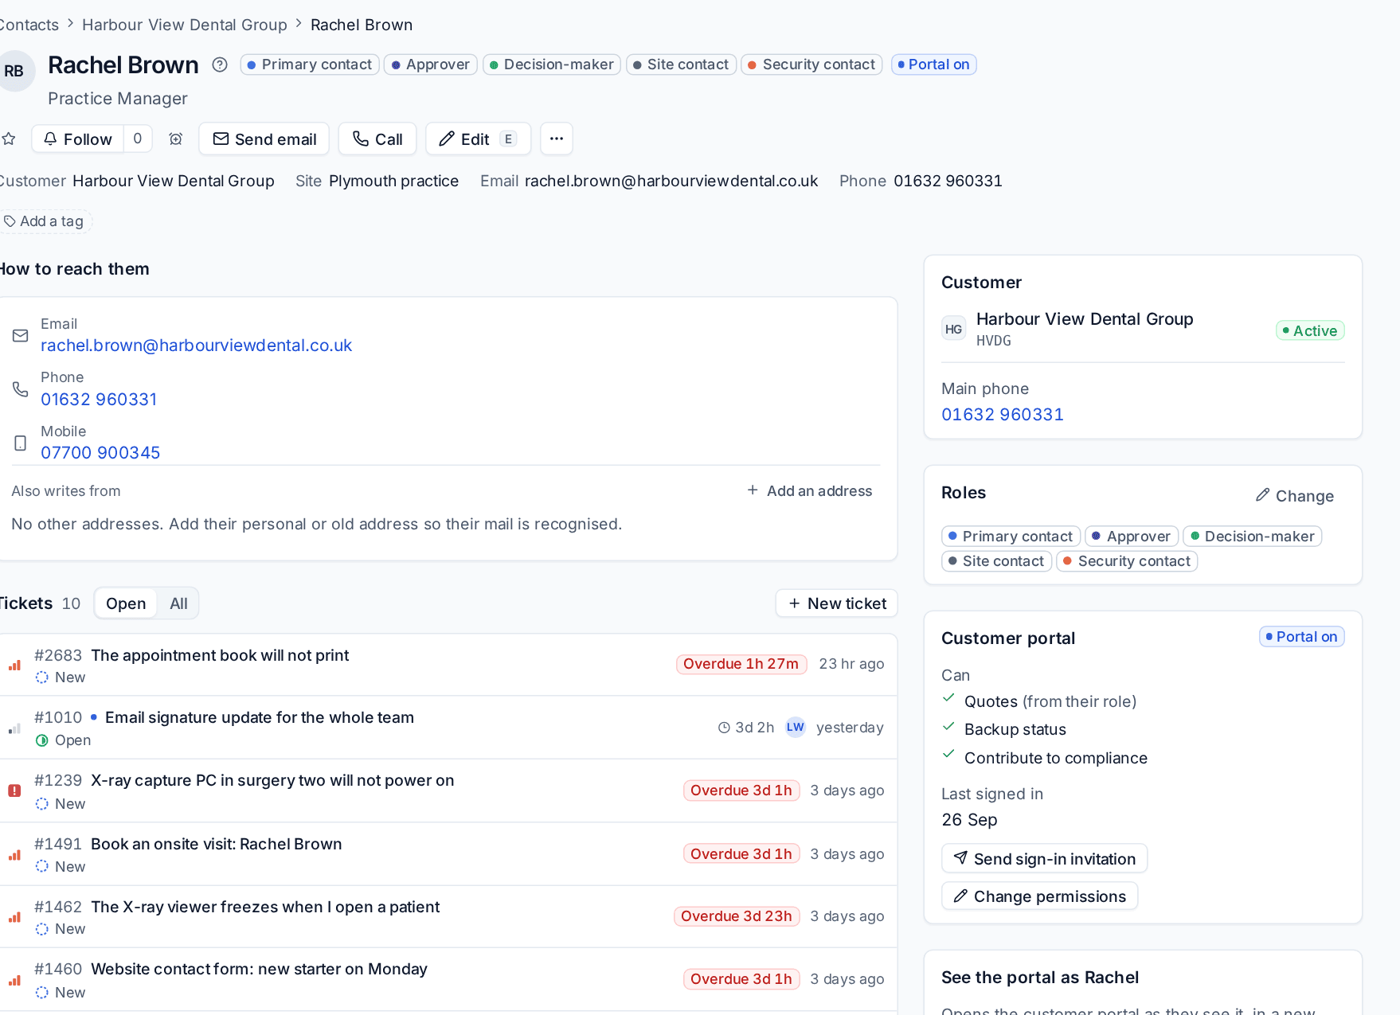
Task: Click the Send email button
Action: tap(265, 139)
